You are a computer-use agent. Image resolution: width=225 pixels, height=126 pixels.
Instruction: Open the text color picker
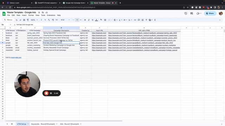click(x=96, y=20)
